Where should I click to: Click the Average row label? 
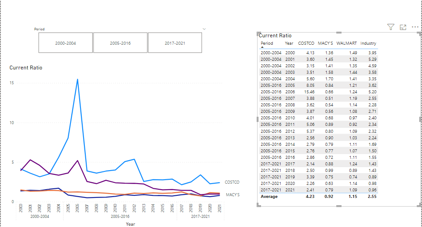pyautogui.click(x=269, y=197)
